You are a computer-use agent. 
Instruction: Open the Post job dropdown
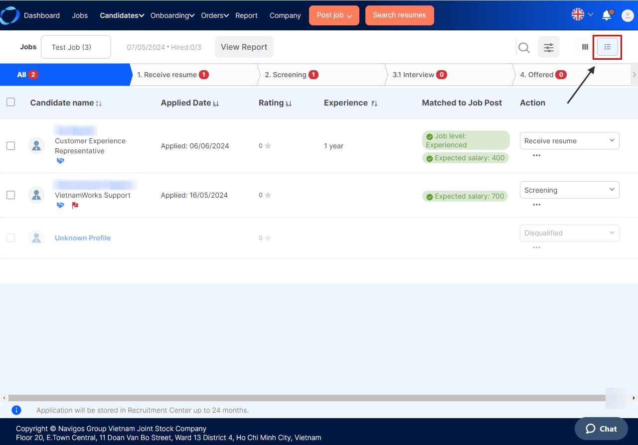point(334,15)
